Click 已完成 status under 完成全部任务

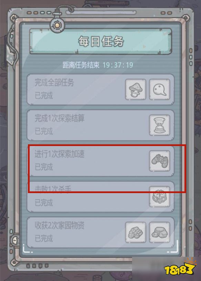click(44, 96)
